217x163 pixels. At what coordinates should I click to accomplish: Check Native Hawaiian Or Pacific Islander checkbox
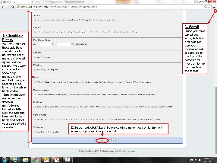83,82
